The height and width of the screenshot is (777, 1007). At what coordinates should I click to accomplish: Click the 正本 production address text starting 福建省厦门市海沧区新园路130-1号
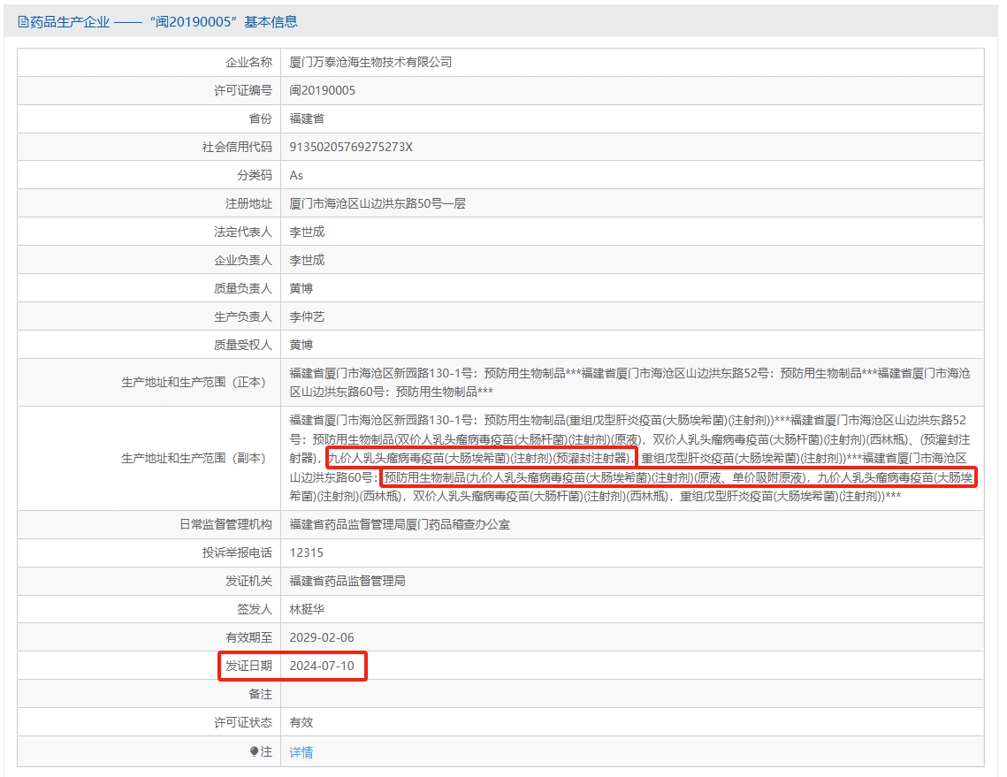click(629, 382)
